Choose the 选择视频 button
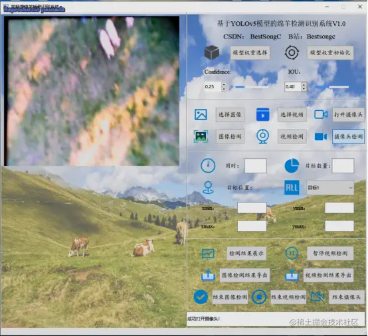 [292, 115]
